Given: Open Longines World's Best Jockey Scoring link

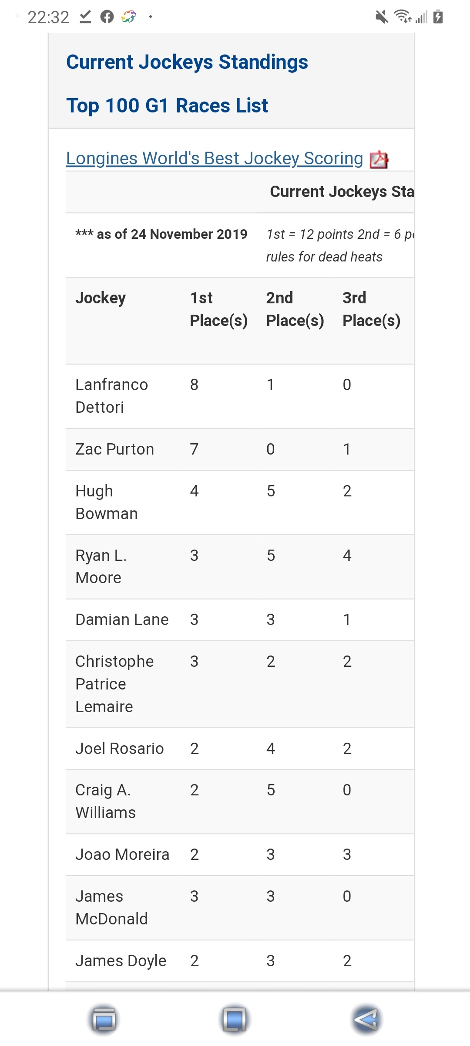Looking at the screenshot, I should tap(215, 158).
